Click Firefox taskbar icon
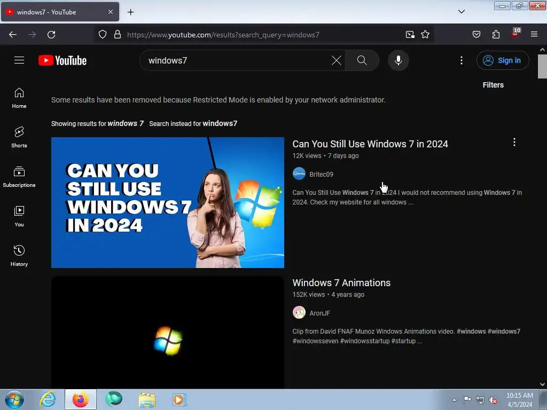The height and width of the screenshot is (410, 547). click(81, 399)
